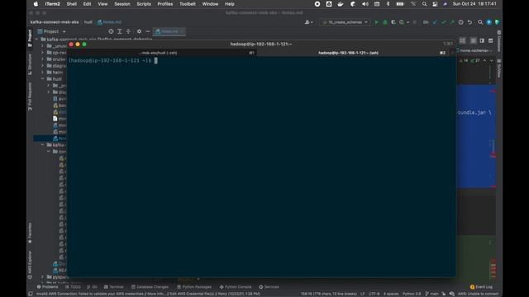
Task: Click the UTF-8 encoding status entry
Action: coord(374,294)
